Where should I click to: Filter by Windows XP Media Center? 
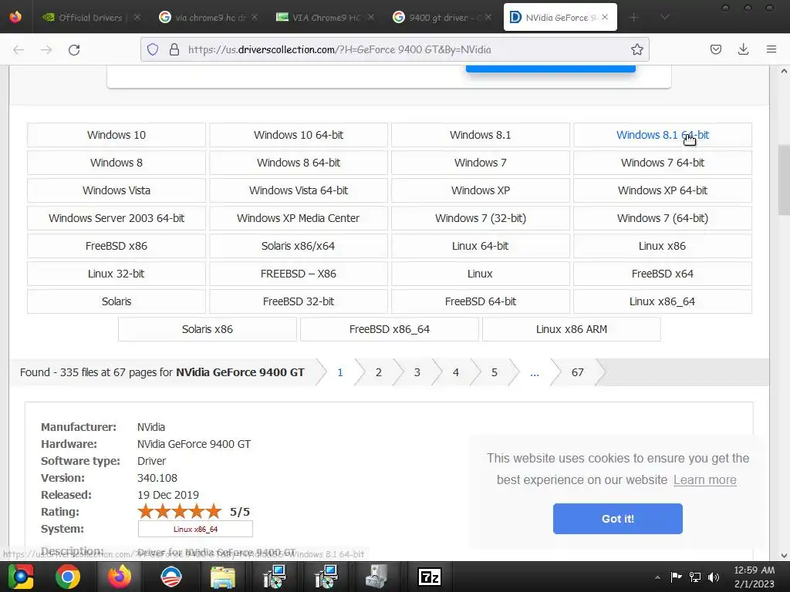(299, 218)
